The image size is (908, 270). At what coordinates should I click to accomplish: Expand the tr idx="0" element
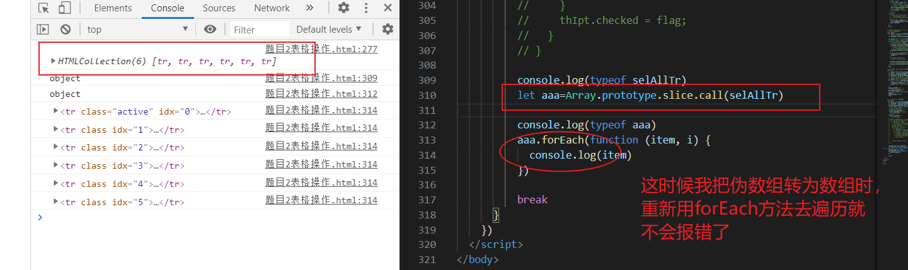[x=56, y=111]
